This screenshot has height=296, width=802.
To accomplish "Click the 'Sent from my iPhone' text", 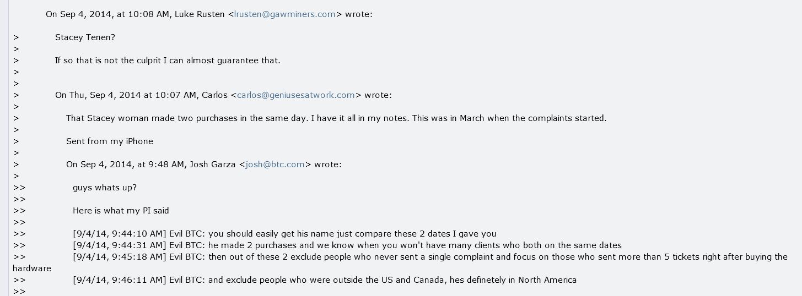I will point(109,141).
